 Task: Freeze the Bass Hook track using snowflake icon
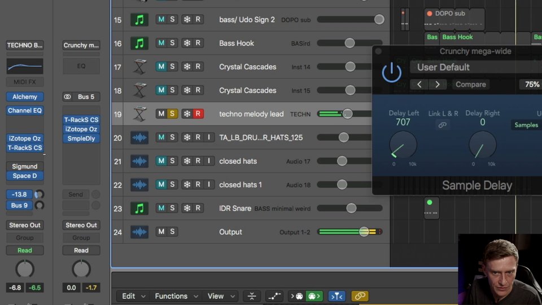coord(187,43)
